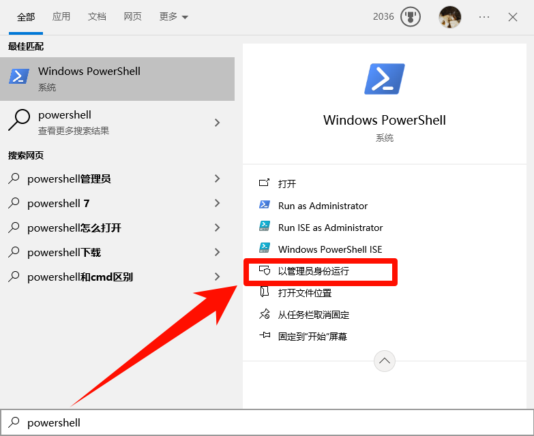
Task: Switch to the 应用 tab
Action: point(61,16)
